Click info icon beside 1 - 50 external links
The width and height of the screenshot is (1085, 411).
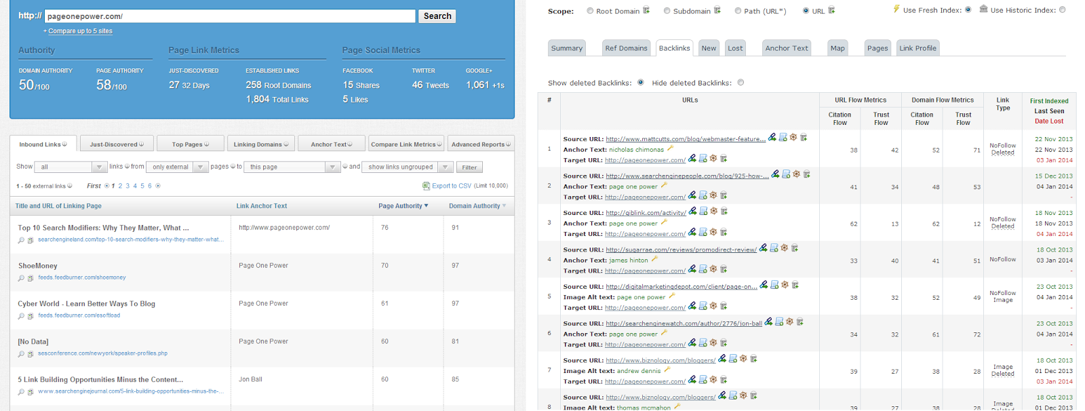click(70, 186)
